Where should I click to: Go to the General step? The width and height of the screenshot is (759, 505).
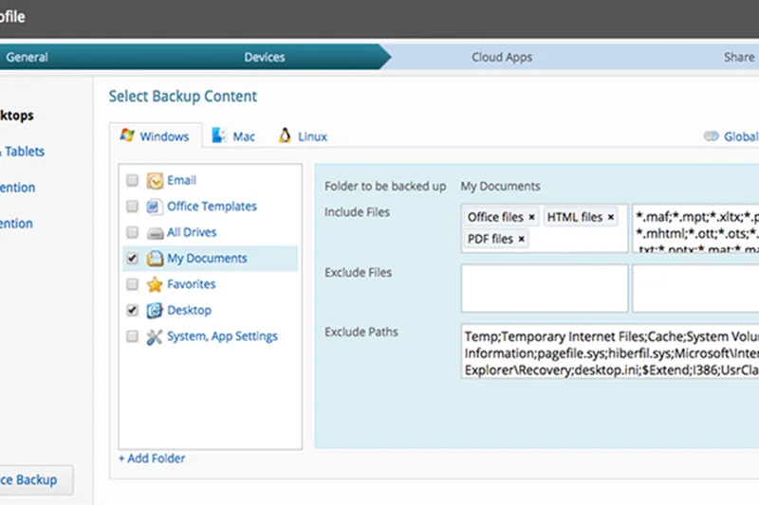point(28,57)
